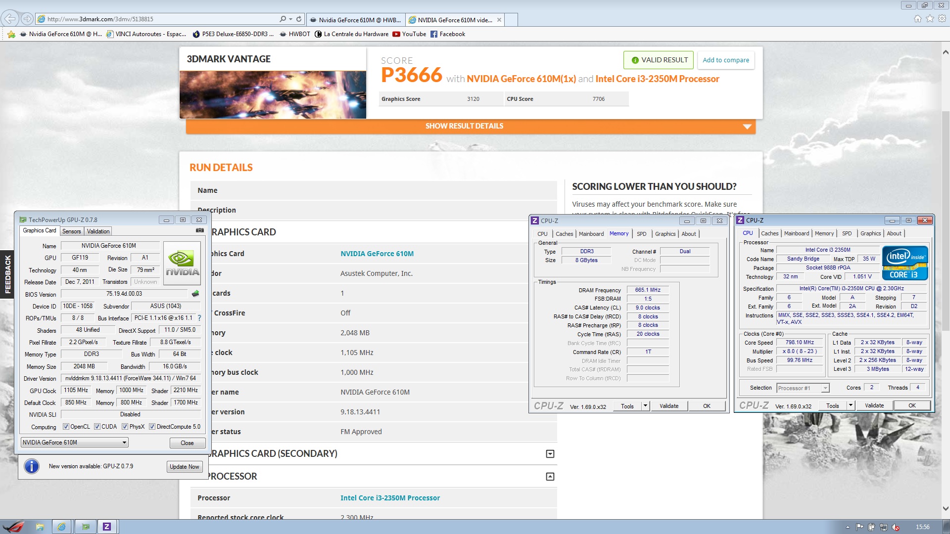Click the Tools button in Memory CPU-Z window

point(627,406)
